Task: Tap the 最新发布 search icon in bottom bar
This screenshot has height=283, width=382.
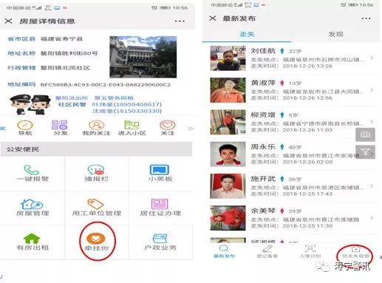Action: [x=224, y=248]
